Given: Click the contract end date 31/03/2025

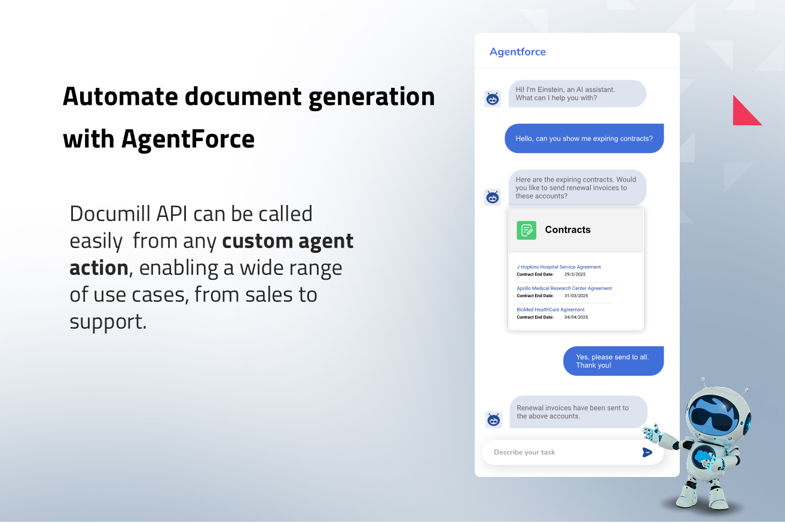Looking at the screenshot, I should tap(576, 296).
